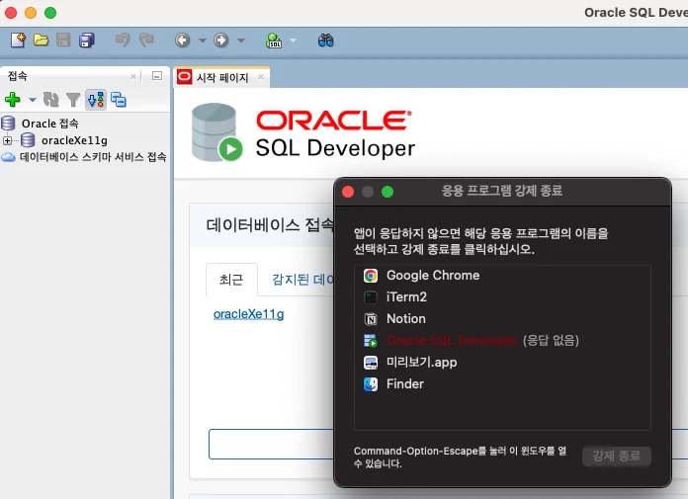Click the input field below recent connections
This screenshot has height=499, width=688.
tap(271, 444)
